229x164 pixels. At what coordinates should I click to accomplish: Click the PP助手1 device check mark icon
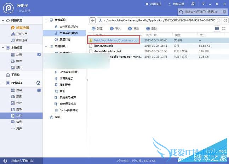(39, 83)
